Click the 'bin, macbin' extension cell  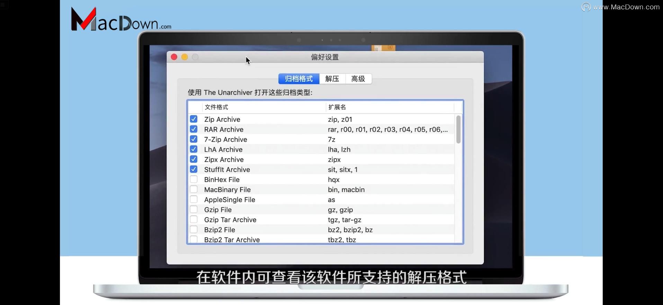tap(346, 190)
